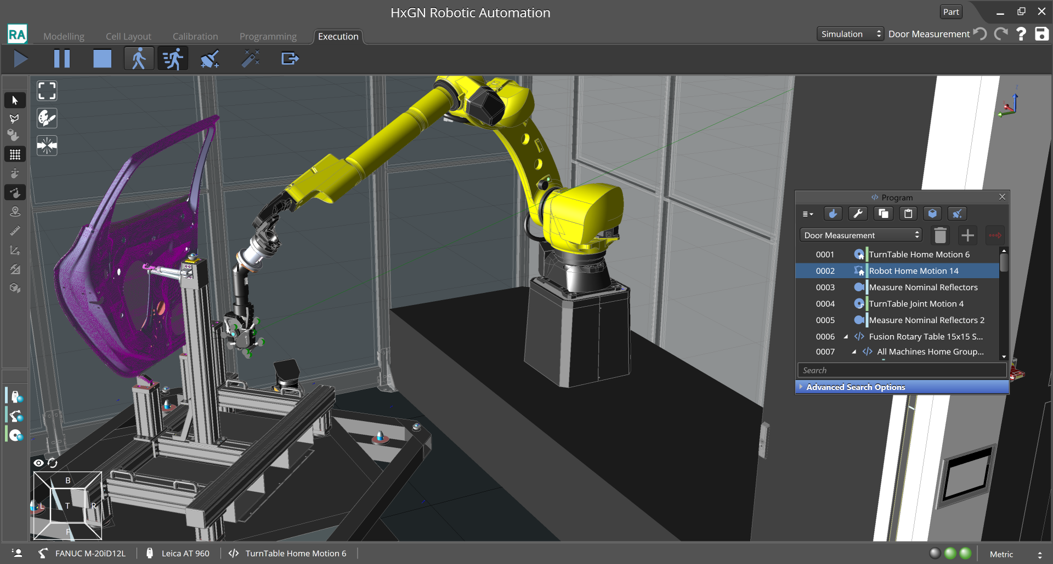
Task: Toggle the grid display icon
Action: 15,154
